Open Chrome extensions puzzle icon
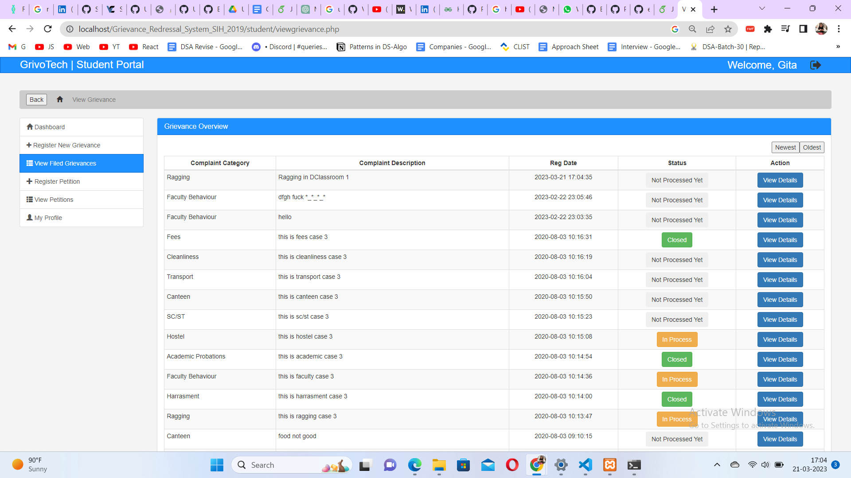The image size is (851, 478). tap(768, 29)
